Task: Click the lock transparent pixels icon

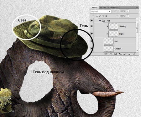Action: click(97, 16)
